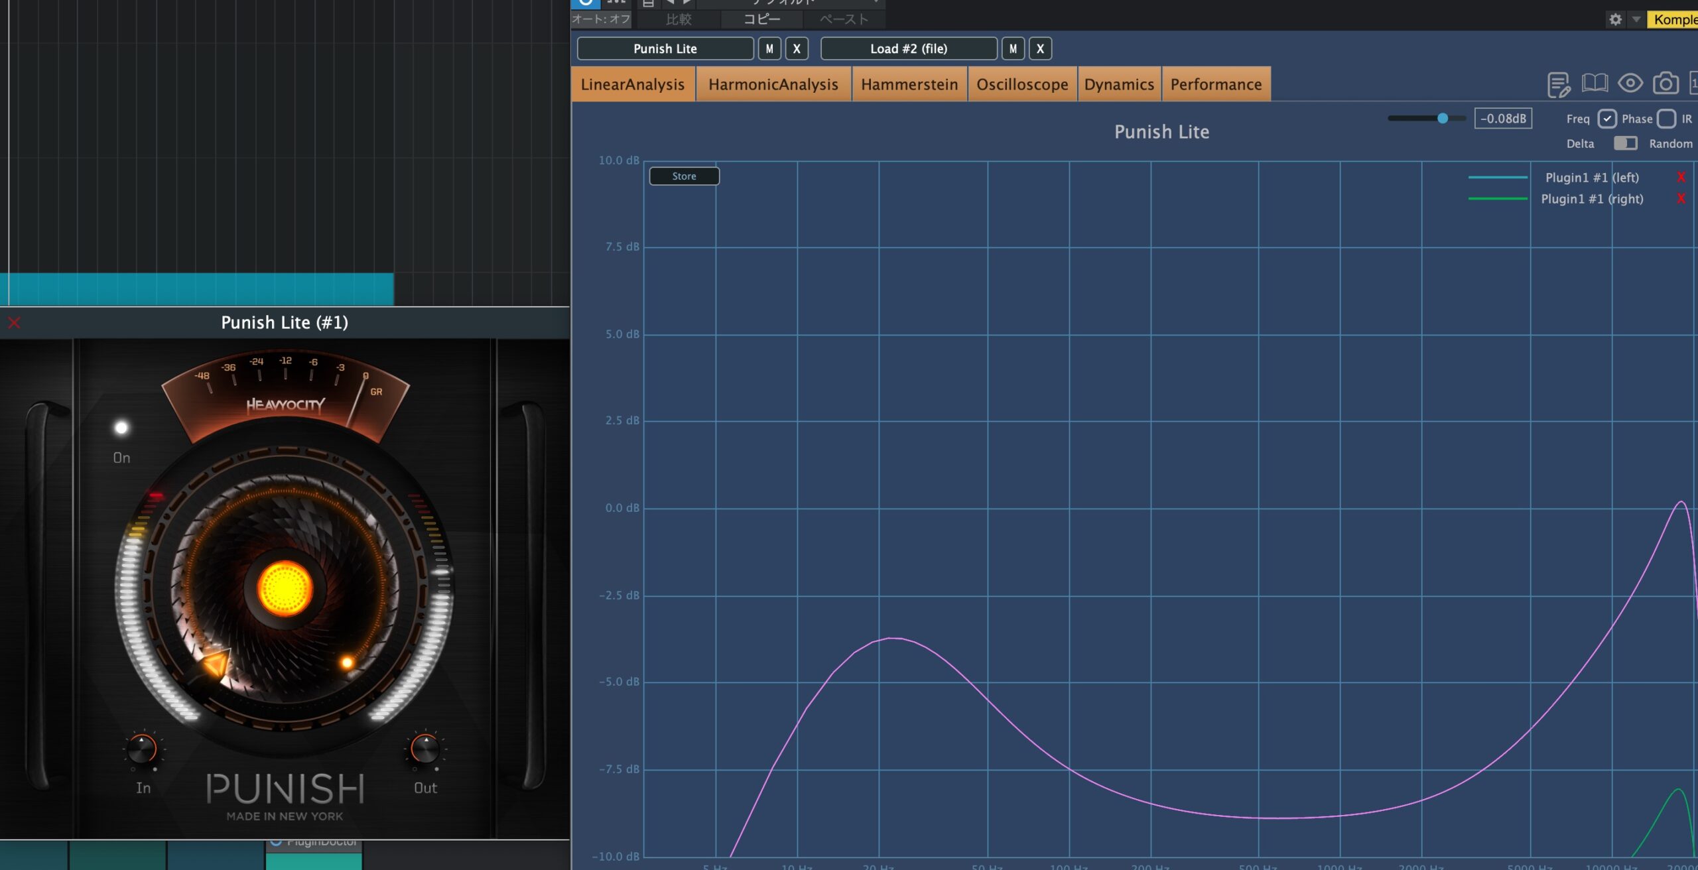Screen dimensions: 1698x870
Task: Click the level slider handle
Action: (x=1442, y=118)
